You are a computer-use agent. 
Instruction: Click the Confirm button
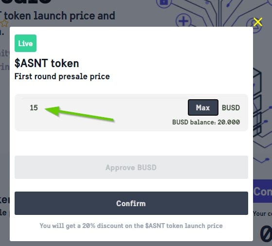(131, 203)
